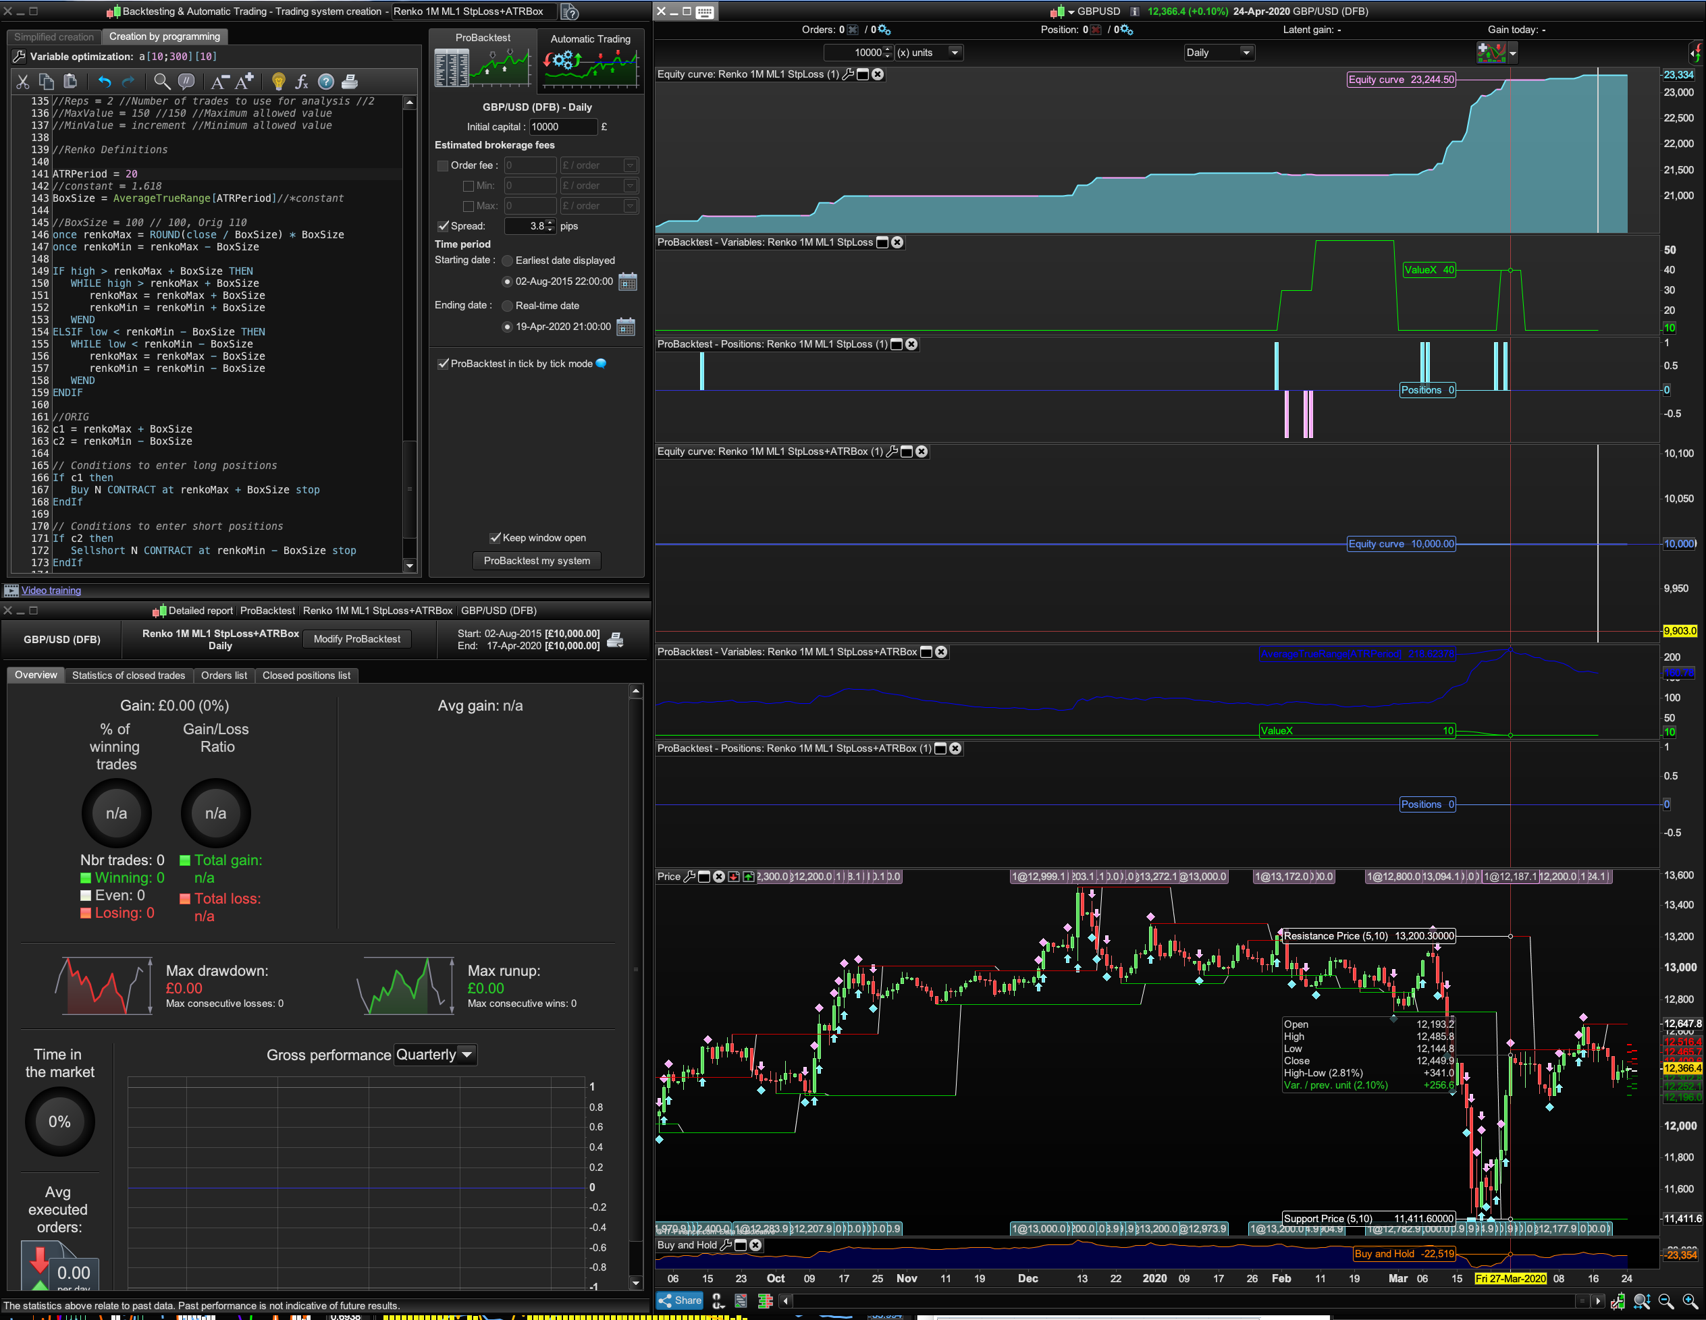Screen dimensions: 1706x1320
Task: Click ProBacktest my system button
Action: click(x=537, y=561)
